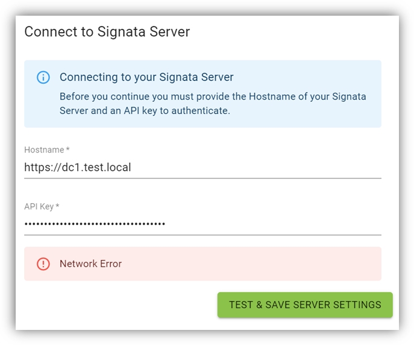The width and height of the screenshot is (414, 345).
Task: Focus the Hostname input field
Action: click(x=202, y=167)
